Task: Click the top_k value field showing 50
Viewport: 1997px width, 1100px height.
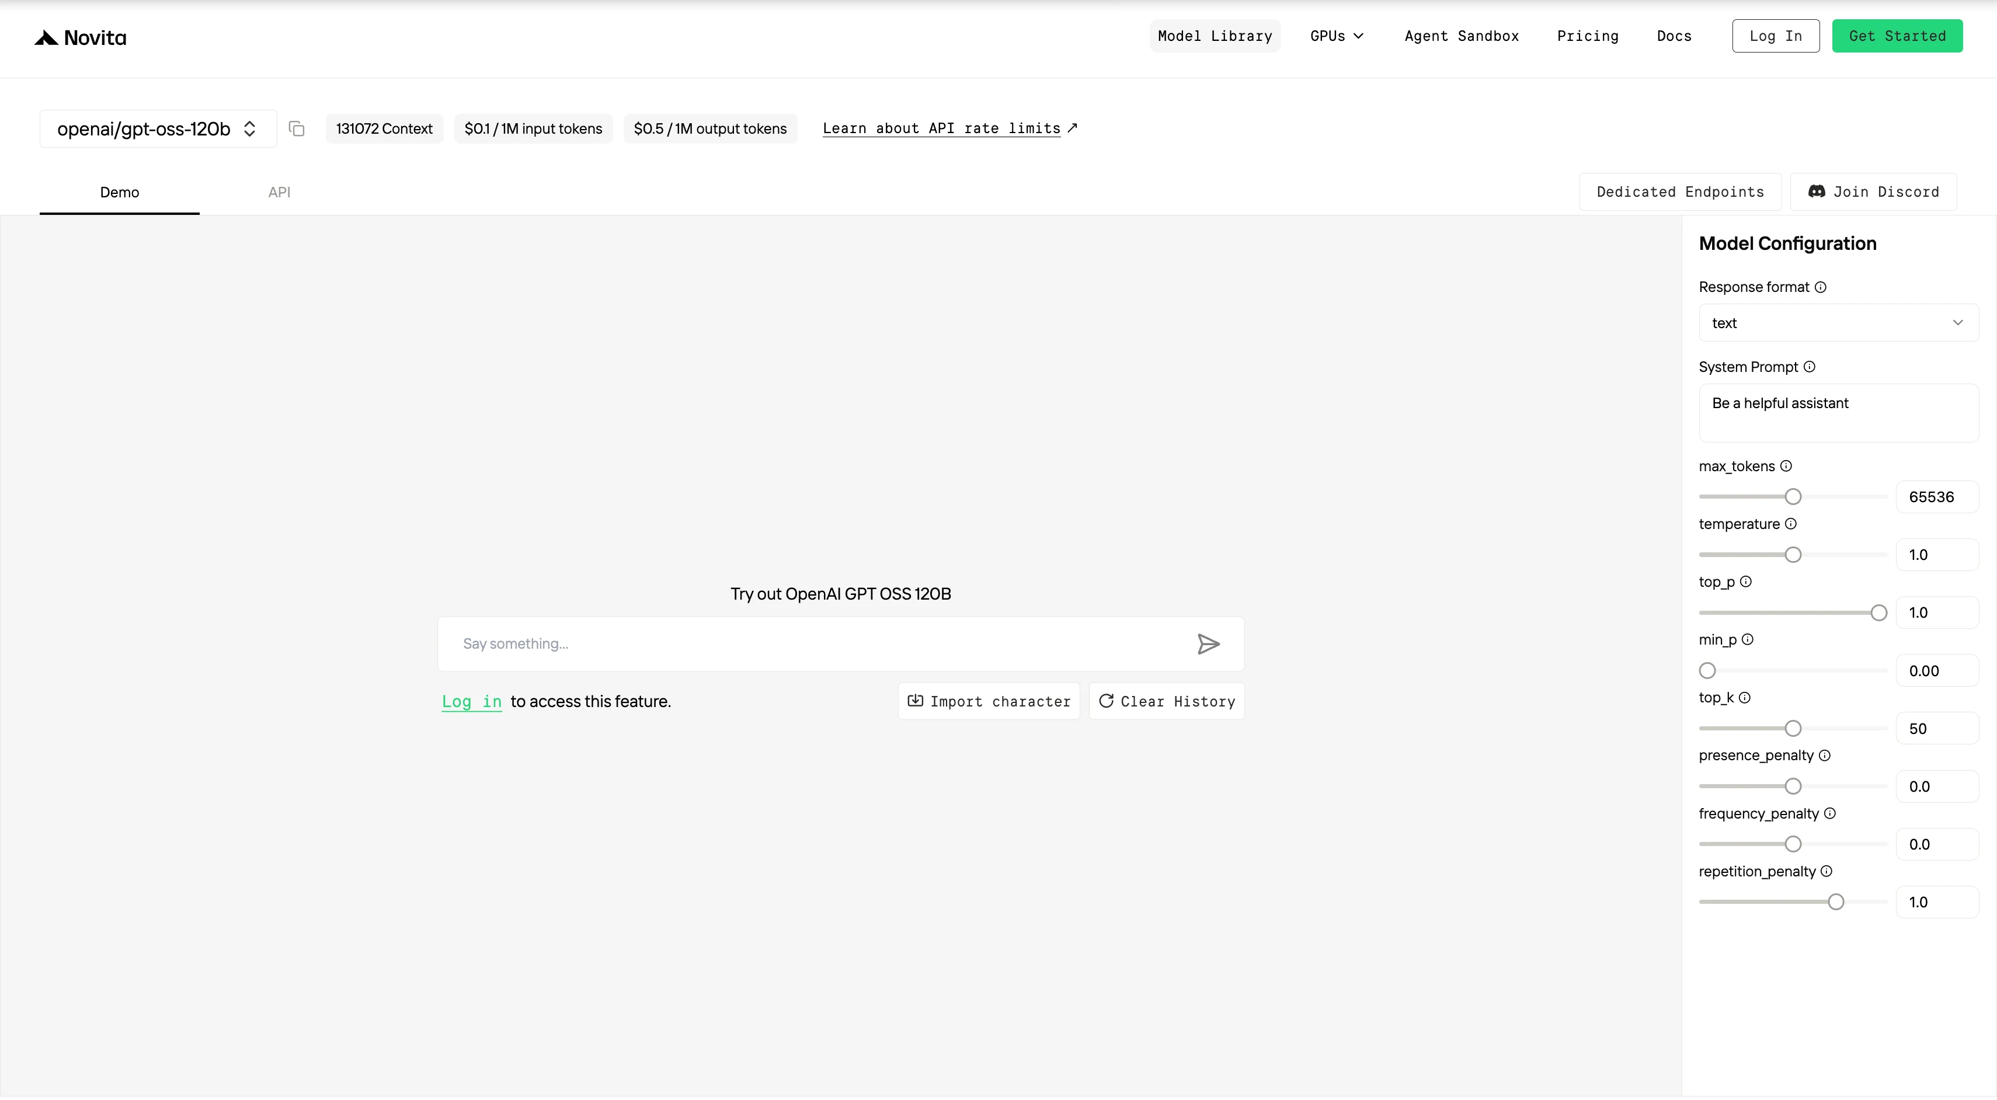Action: click(x=1936, y=729)
